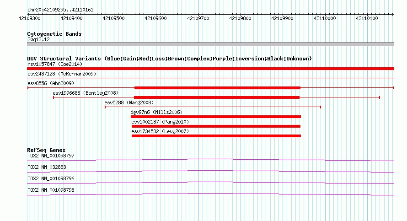Screen dimensions: 407x221
Task: Select the esv2487128 (McKernan2009) variant label
Action: click(62, 74)
